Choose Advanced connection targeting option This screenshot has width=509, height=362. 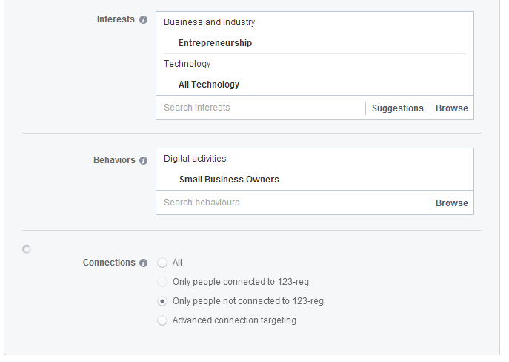162,320
